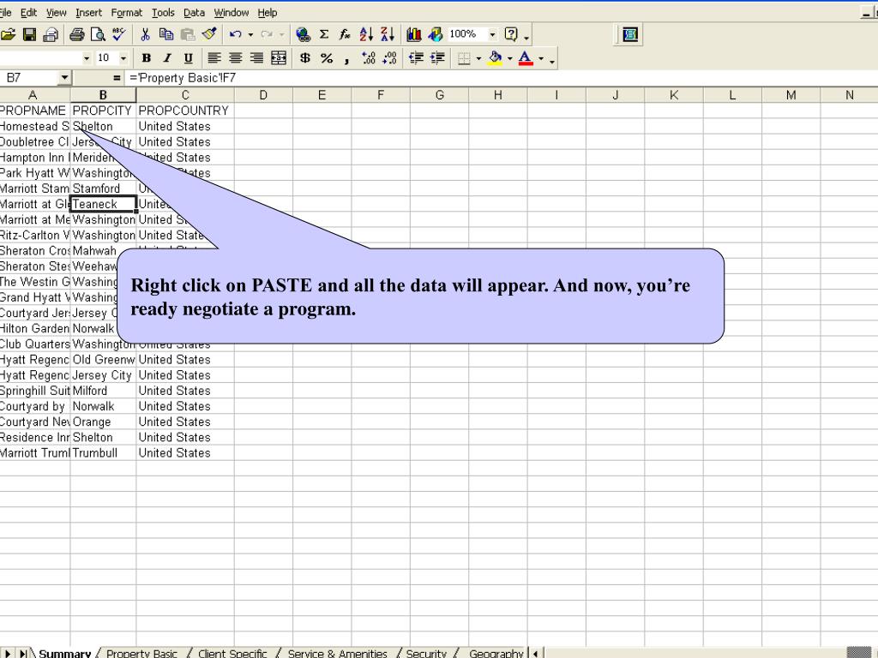Apply Percent style format
Viewport: 878px width, 658px height.
point(327,57)
